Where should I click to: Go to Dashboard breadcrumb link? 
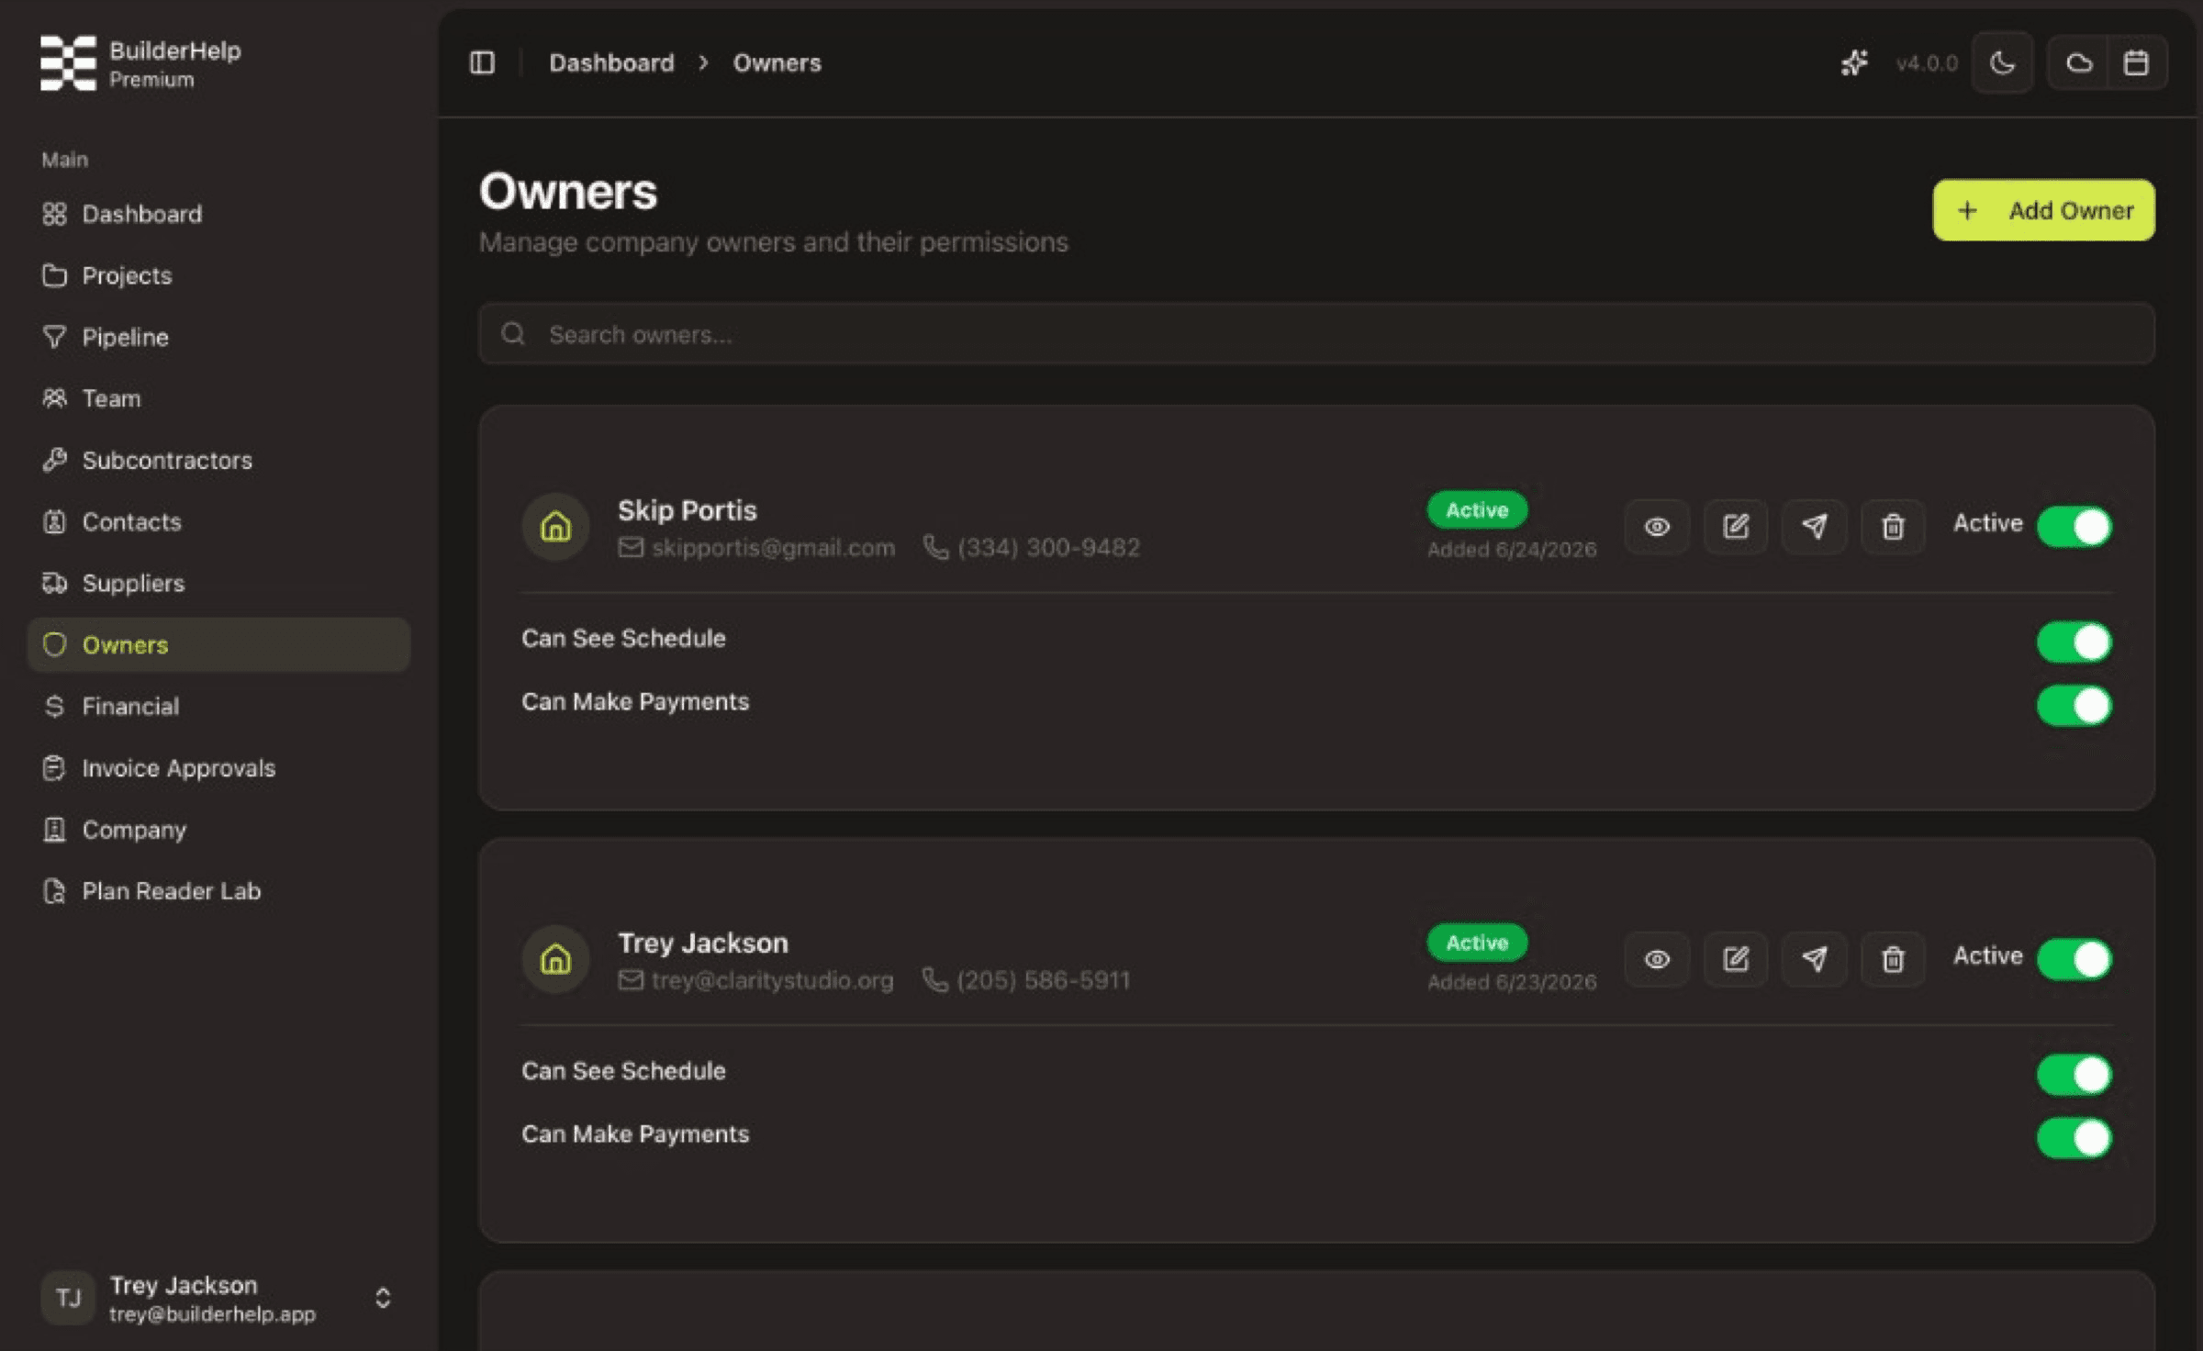pyautogui.click(x=611, y=62)
